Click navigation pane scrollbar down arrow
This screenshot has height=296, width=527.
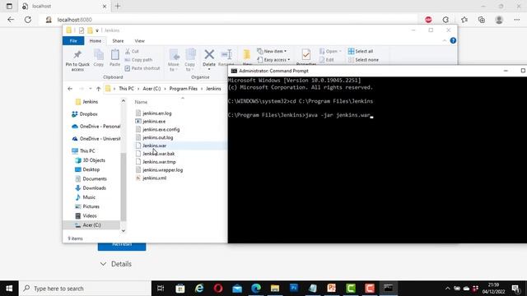124,230
